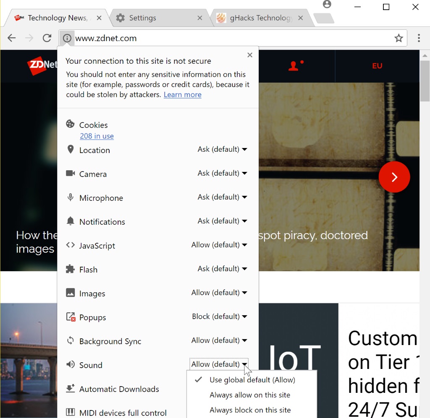The height and width of the screenshot is (418, 430).
Task: Close the Settings tab
Action: (x=199, y=18)
